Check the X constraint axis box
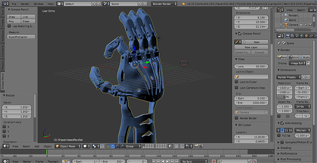The width and height of the screenshot is (317, 163). tap(4, 127)
